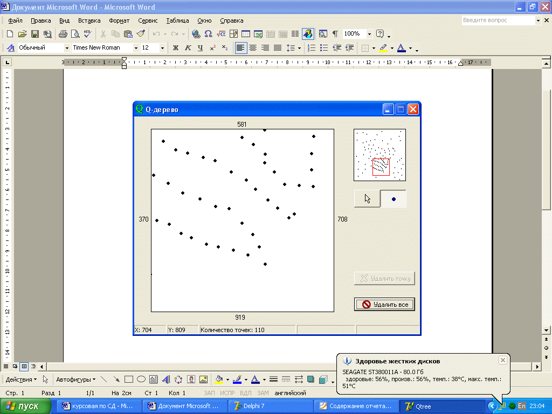Image resolution: width=552 pixels, height=414 pixels.
Task: Toggle underline formatting Ч
Action: click(x=201, y=48)
